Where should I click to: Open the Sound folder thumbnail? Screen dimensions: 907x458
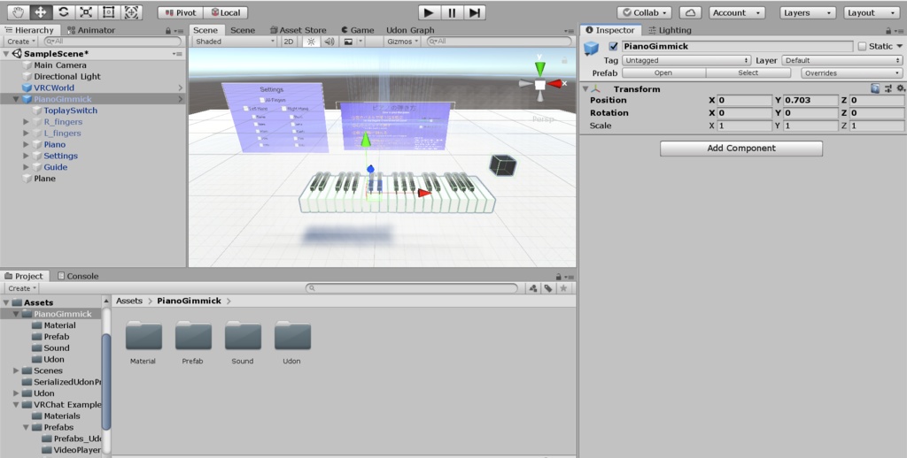click(x=243, y=336)
